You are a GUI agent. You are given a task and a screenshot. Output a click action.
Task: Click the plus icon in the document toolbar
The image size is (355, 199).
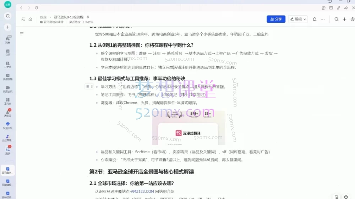(344, 19)
